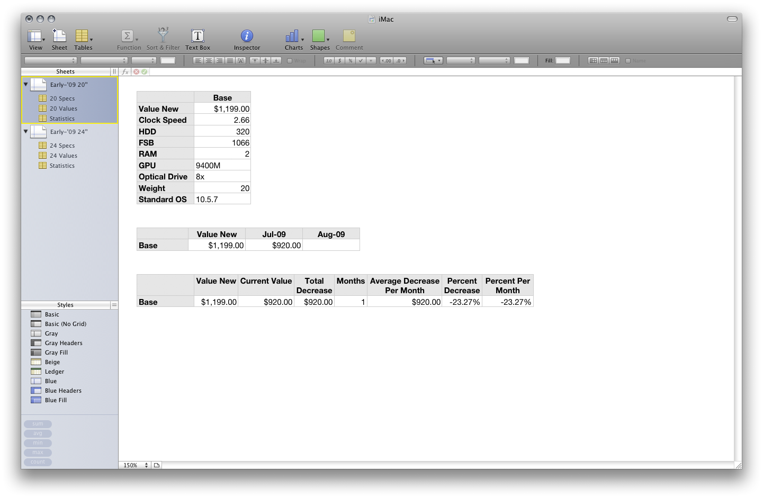Screen dimensions: 763x498
Task: Align cell content to top
Action: click(255, 60)
